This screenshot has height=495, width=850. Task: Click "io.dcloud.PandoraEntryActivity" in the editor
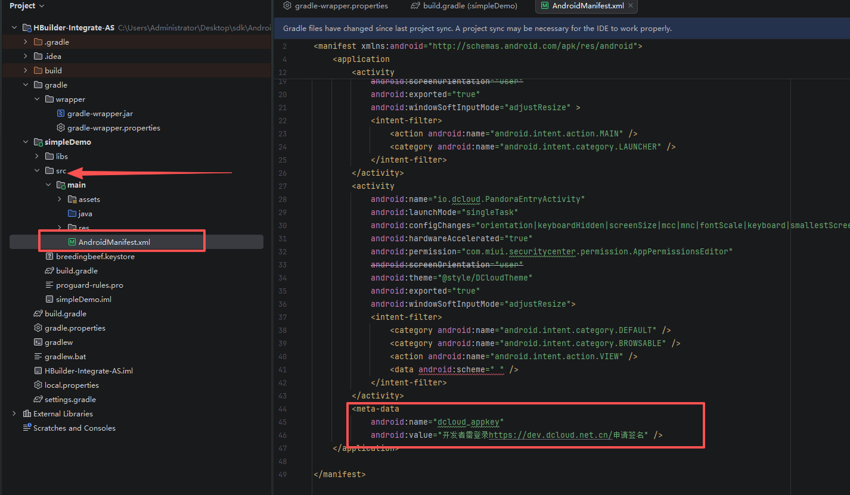(x=509, y=200)
